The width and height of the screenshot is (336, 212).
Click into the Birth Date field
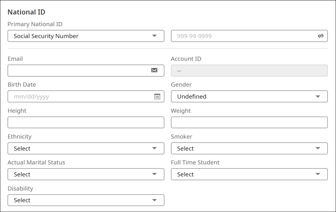pyautogui.click(x=79, y=96)
